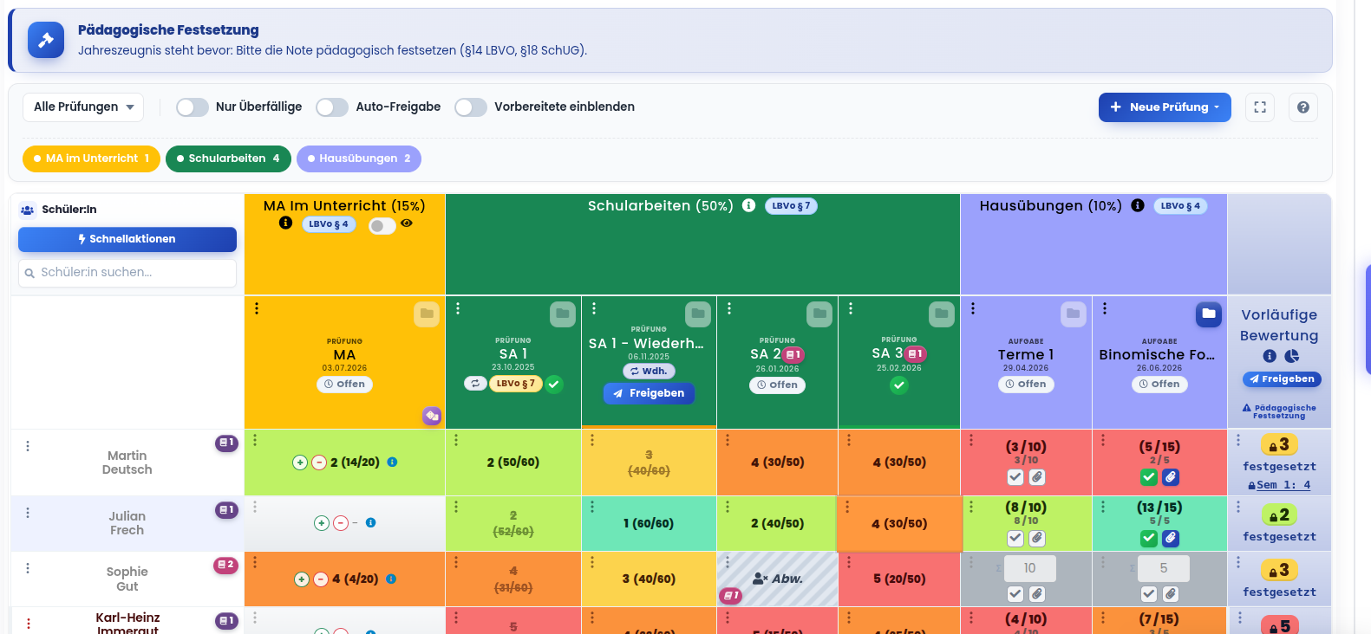
Task: Open three-dot menu of SA 1 column
Action: click(x=458, y=308)
